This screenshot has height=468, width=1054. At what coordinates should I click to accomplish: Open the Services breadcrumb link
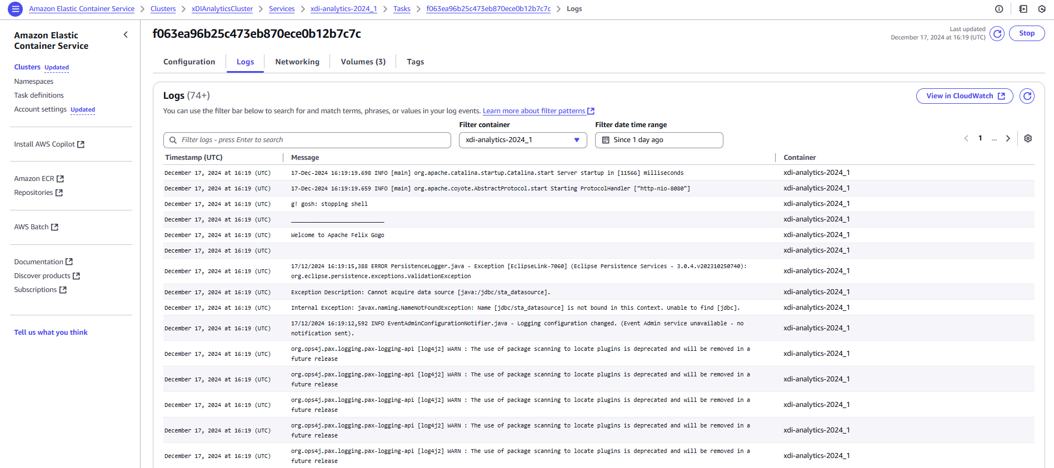tap(282, 9)
